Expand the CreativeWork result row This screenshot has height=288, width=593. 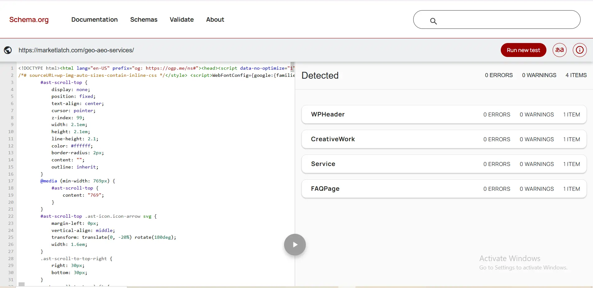coord(444,139)
